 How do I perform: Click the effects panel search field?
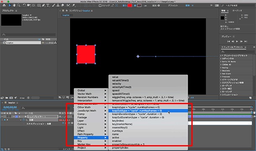click(x=238, y=51)
